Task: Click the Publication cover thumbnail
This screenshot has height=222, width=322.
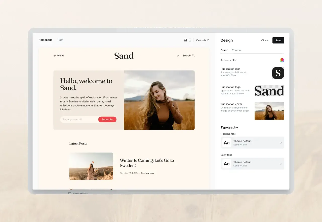Action: [269, 111]
